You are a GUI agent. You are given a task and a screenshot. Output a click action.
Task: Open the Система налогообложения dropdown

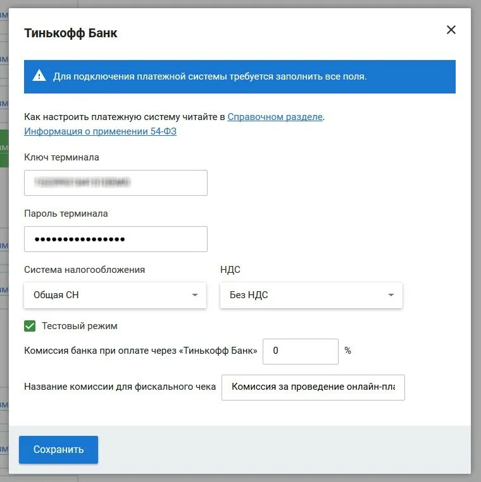coord(115,295)
